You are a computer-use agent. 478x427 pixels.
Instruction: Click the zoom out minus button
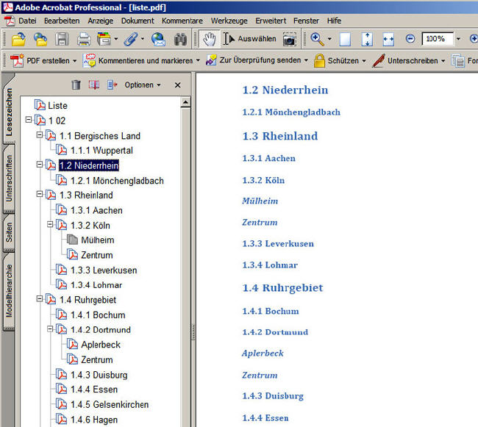pos(410,39)
